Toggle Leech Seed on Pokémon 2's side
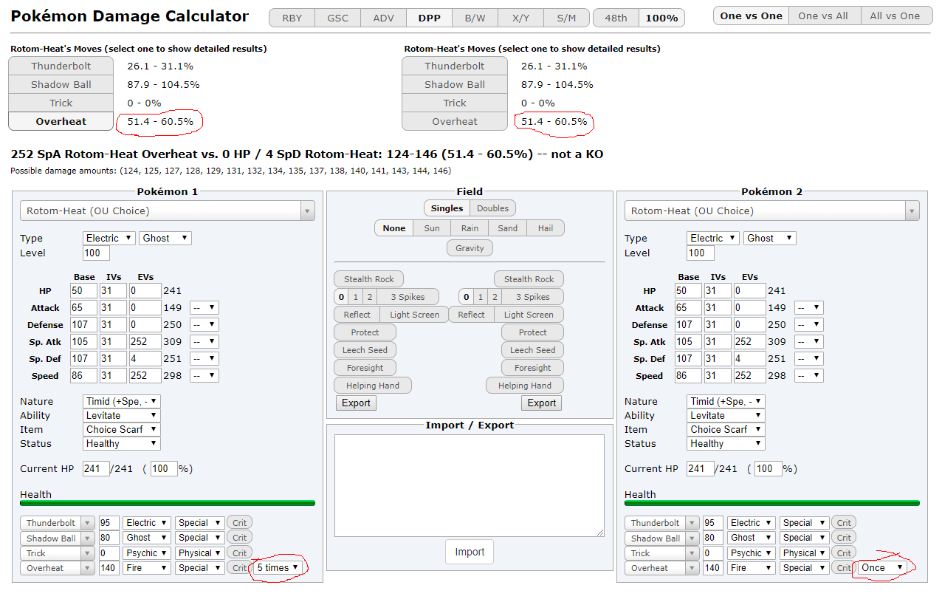Image resolution: width=942 pixels, height=602 pixels. pyautogui.click(x=532, y=350)
